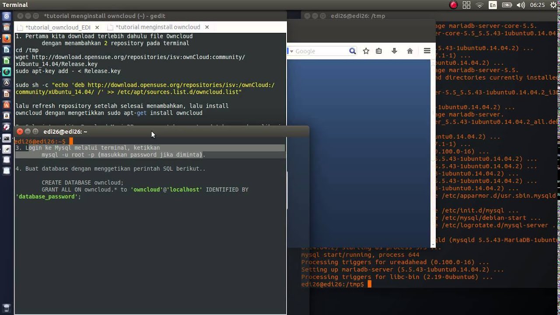This screenshot has height=315, width=560.
Task: Launch Firefox from the launcher
Action: (6, 38)
